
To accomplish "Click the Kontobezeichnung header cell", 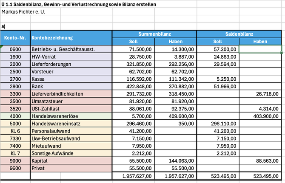I will click(71, 38).
